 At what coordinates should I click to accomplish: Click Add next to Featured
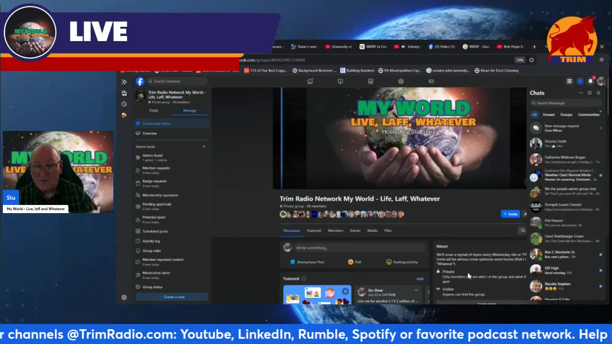point(420,279)
